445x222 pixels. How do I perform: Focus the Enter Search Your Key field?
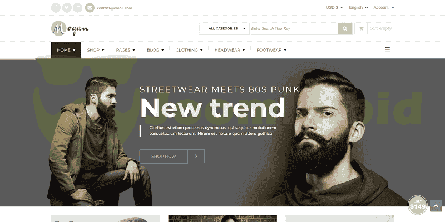294,29
